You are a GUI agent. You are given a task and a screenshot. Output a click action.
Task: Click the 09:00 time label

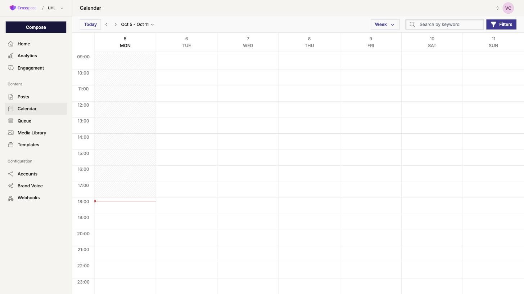(x=83, y=57)
